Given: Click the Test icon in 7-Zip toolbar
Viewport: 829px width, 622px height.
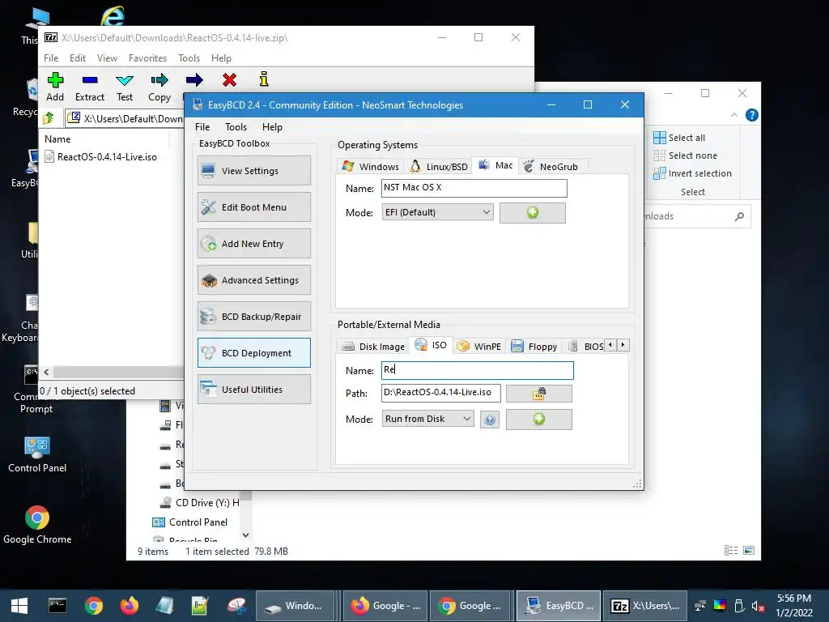Looking at the screenshot, I should click(x=125, y=80).
